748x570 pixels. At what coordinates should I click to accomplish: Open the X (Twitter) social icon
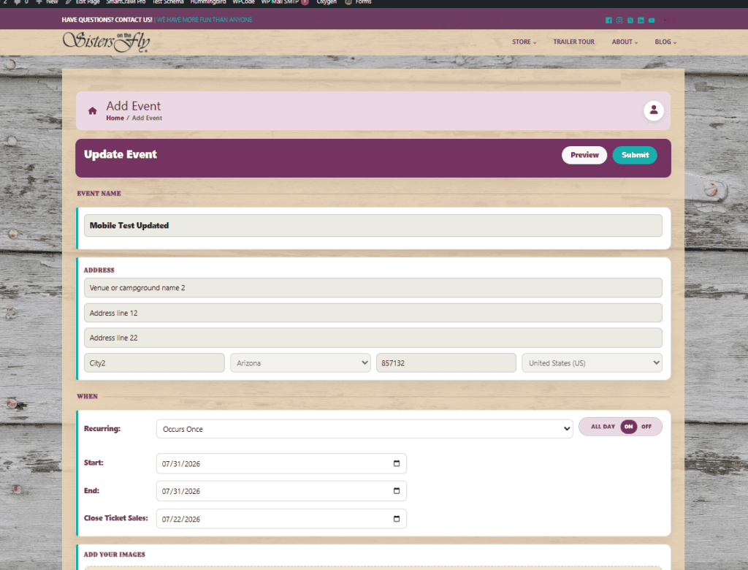[x=630, y=20]
